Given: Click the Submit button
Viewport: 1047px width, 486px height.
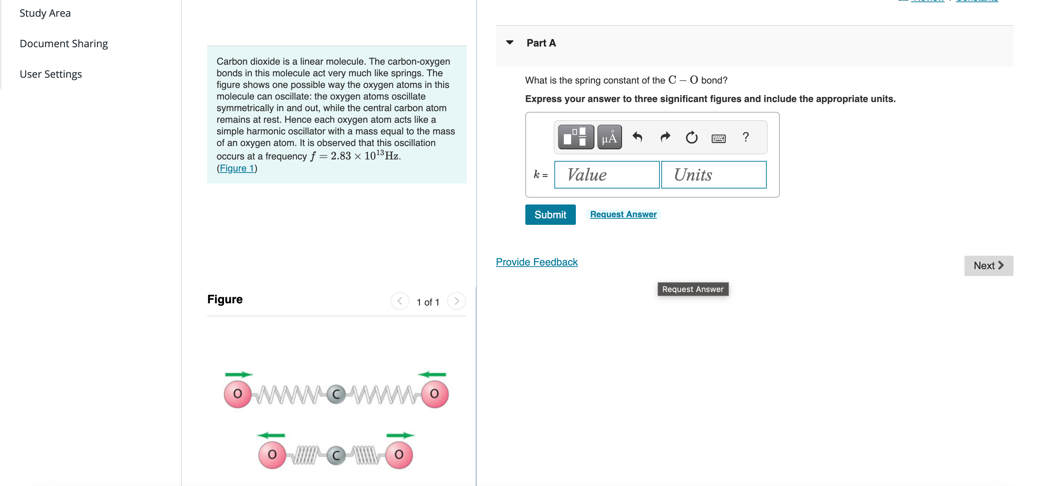Looking at the screenshot, I should pos(550,214).
